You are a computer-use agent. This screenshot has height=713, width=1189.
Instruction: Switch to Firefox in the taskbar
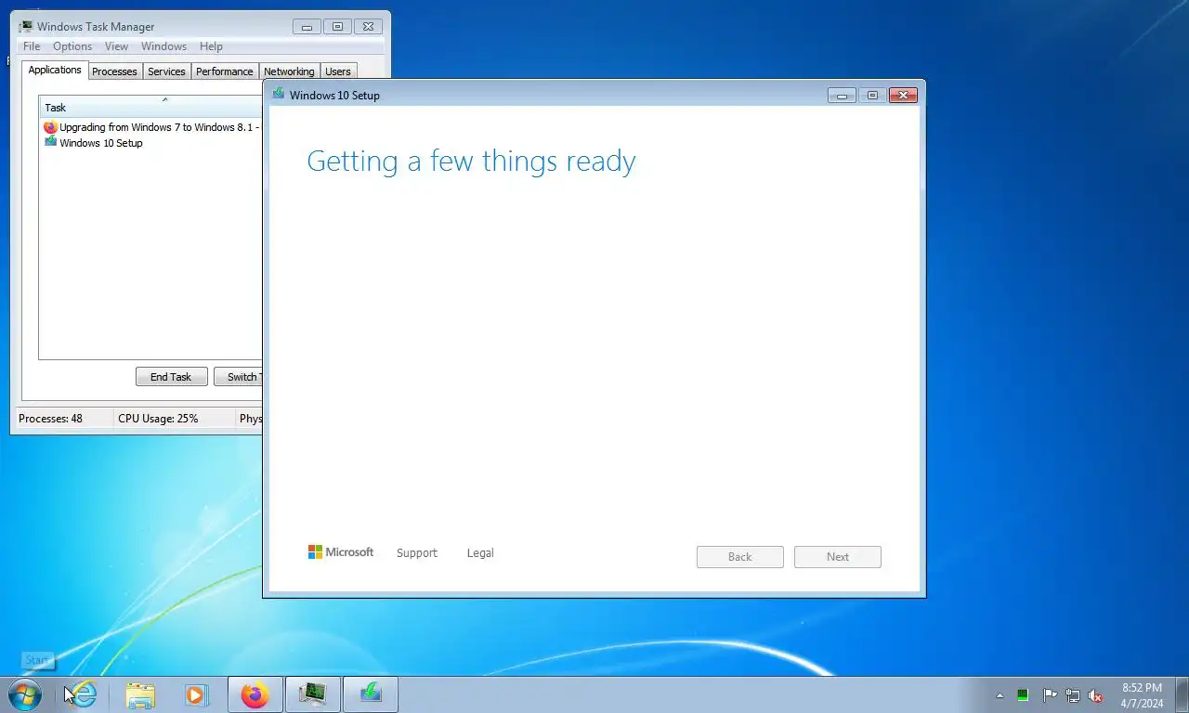point(255,694)
